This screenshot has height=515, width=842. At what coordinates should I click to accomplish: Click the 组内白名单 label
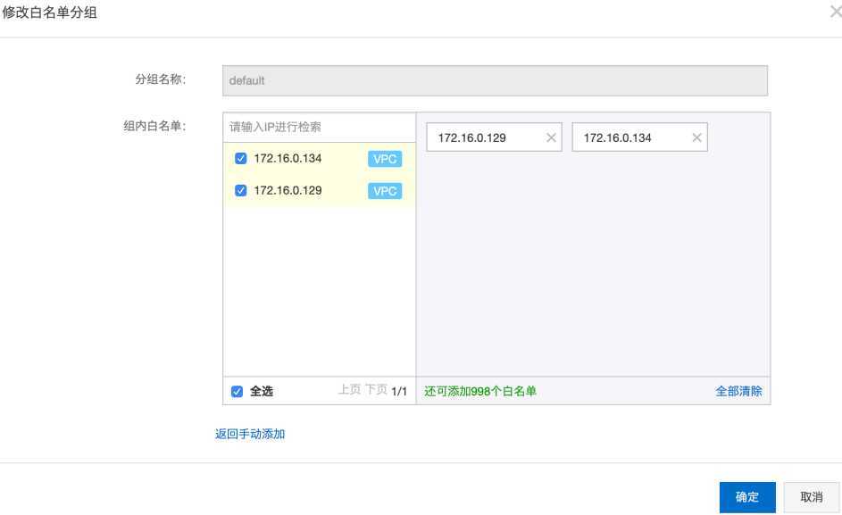tap(154, 126)
